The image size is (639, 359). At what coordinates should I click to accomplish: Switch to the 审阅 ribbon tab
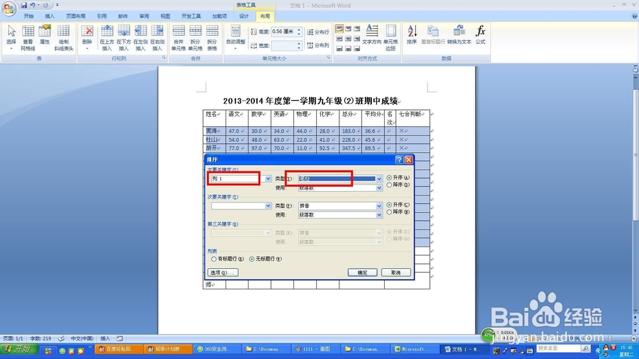click(144, 17)
